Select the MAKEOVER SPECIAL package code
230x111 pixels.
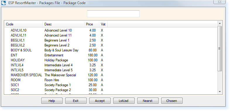coord(26,75)
